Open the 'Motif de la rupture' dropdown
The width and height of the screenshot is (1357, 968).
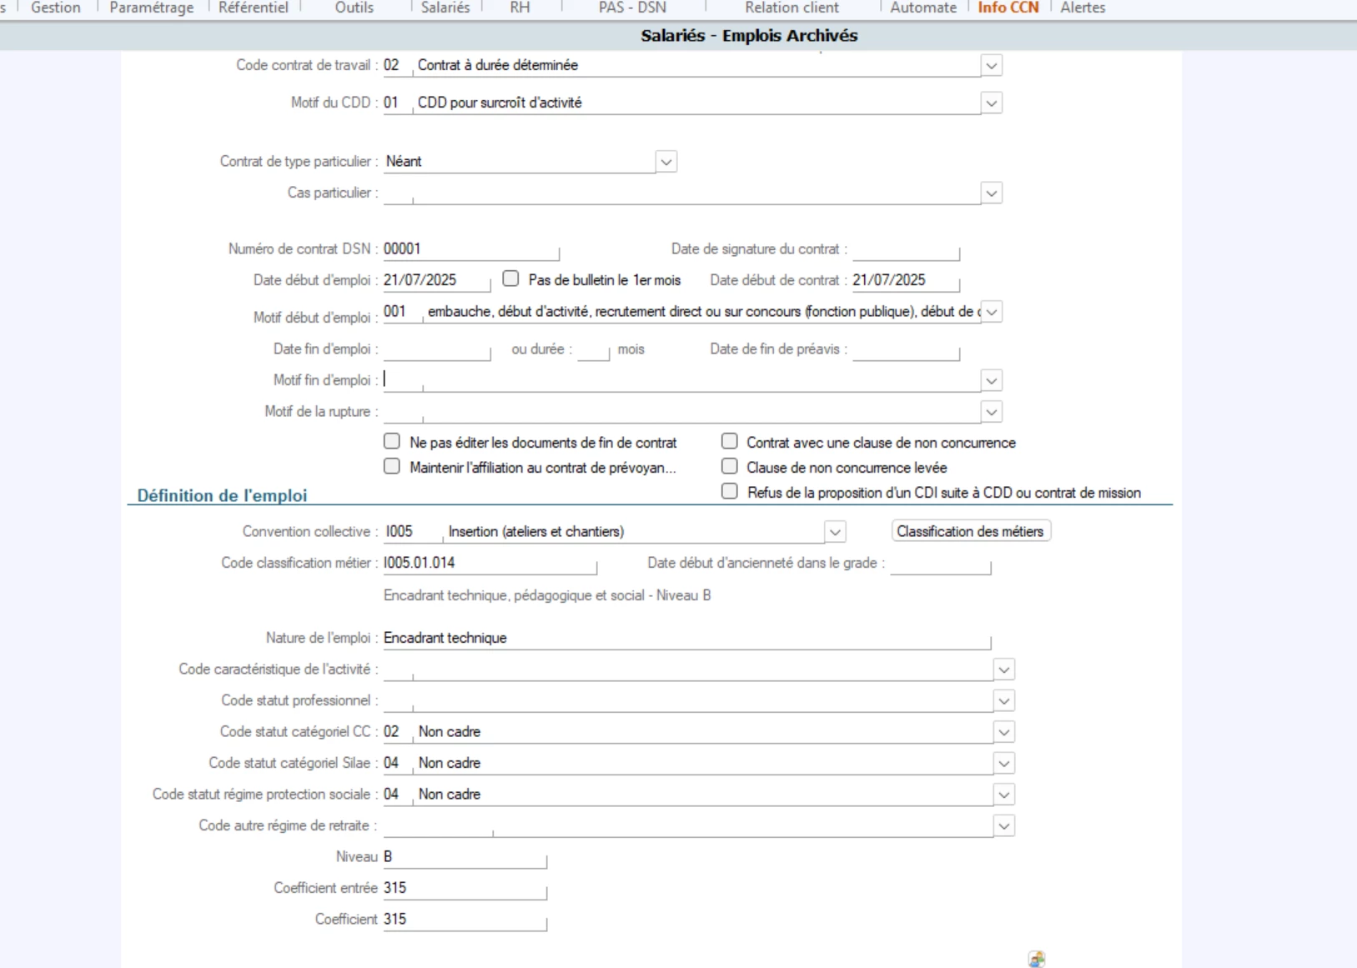[x=991, y=412]
